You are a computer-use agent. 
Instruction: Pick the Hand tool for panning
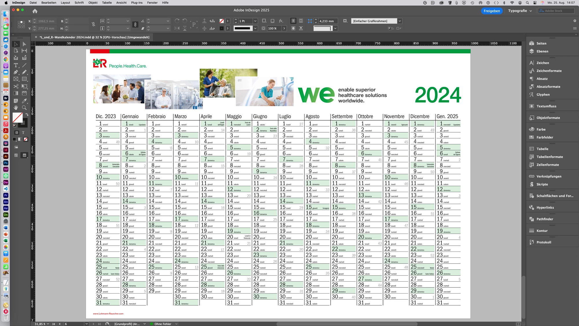pos(16,108)
